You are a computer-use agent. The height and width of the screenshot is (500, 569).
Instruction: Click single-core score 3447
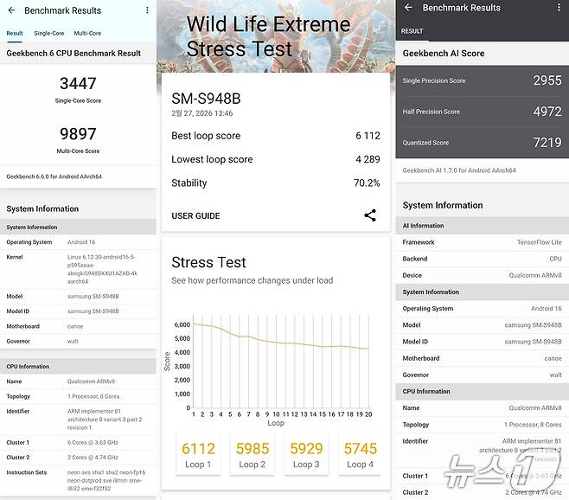click(78, 84)
